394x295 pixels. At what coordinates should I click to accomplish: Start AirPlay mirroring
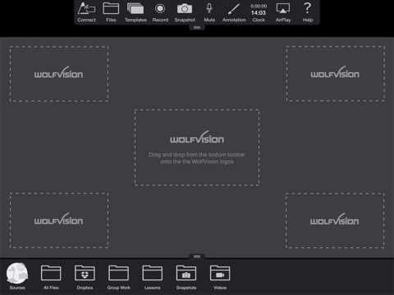point(283,12)
